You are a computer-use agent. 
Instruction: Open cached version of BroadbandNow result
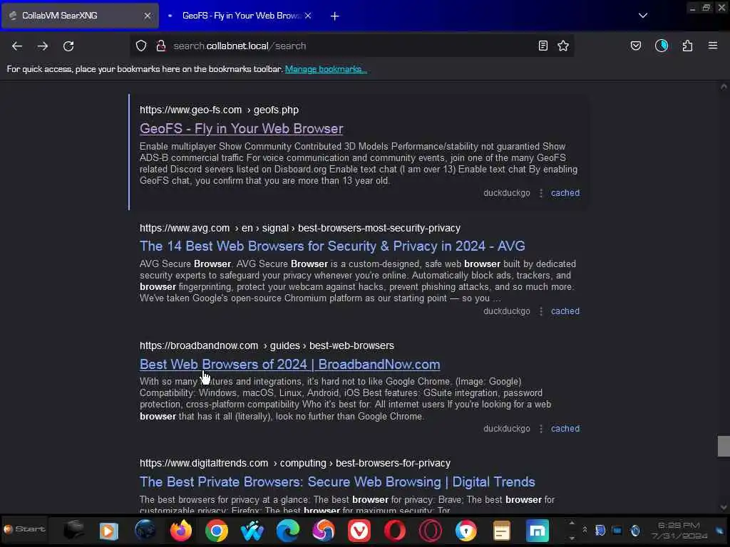(565, 429)
